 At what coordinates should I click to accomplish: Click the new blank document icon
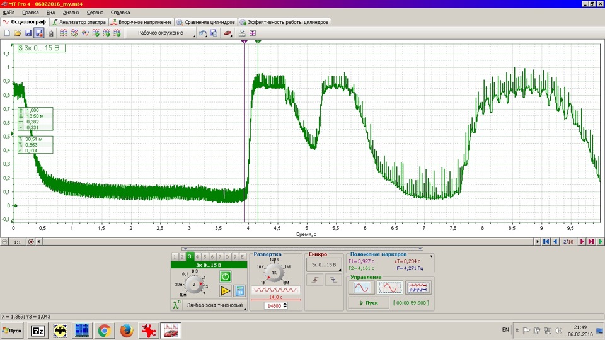click(x=7, y=33)
